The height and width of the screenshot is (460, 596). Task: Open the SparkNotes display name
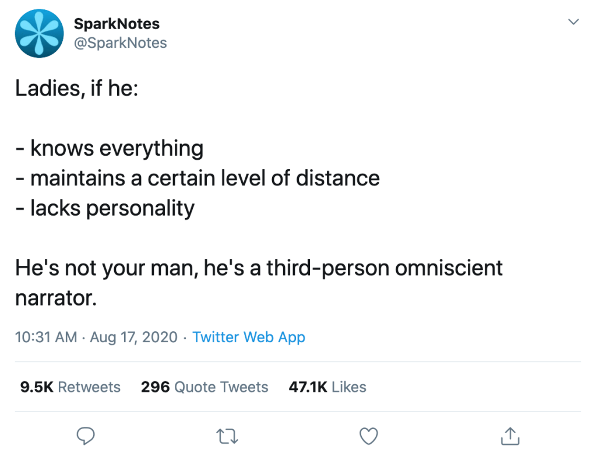pyautogui.click(x=117, y=24)
